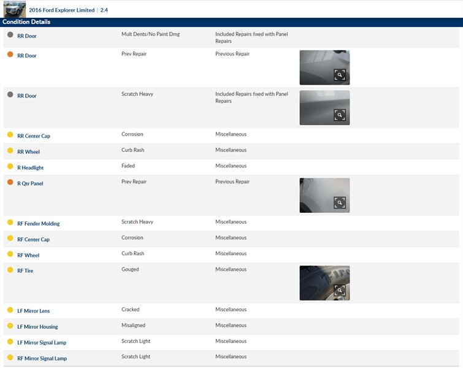The height and width of the screenshot is (368, 463).
Task: Select RF Fender Molding entry
Action: pyautogui.click(x=38, y=224)
